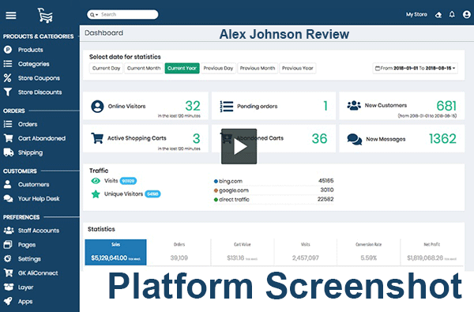This screenshot has width=474, height=312.
Task: Click the shopping cart logo
Action: (45, 16)
